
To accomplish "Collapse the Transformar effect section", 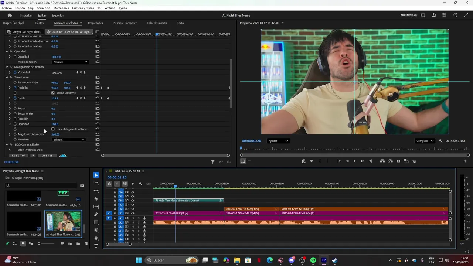I will [x=7, y=77].
